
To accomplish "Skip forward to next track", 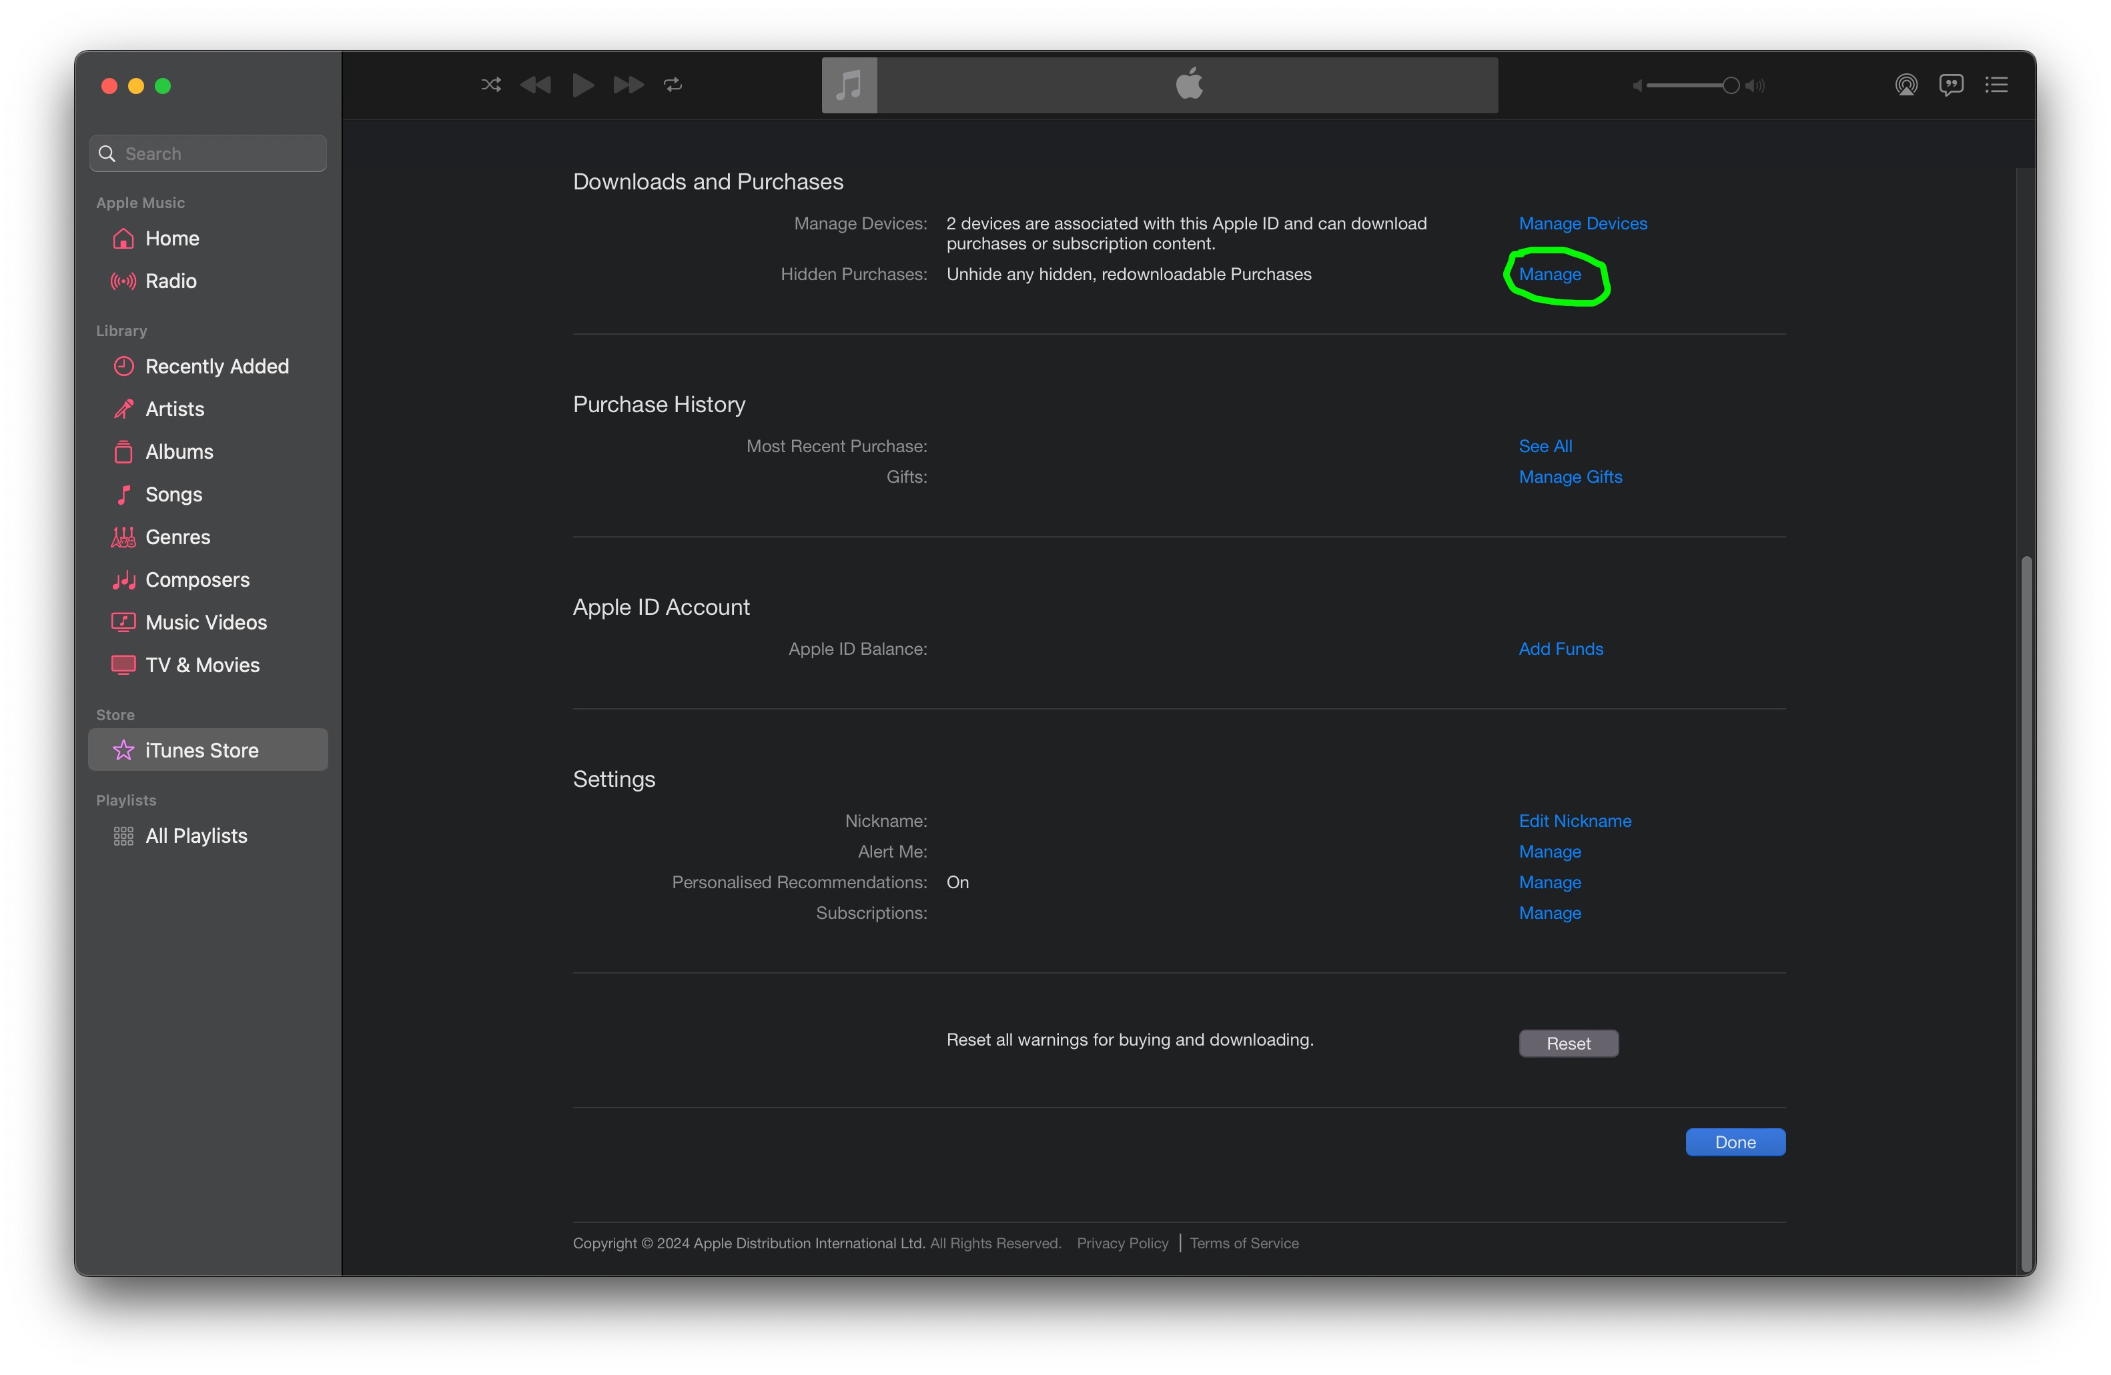I will [x=628, y=85].
